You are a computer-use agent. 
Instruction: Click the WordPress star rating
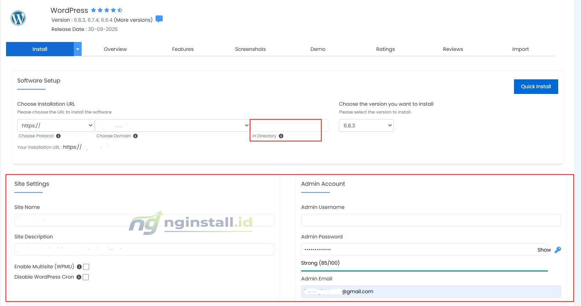(x=107, y=10)
